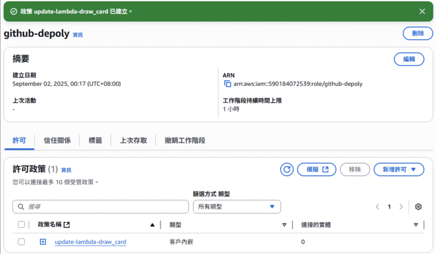Click the search magnifier icon
This screenshot has height=254, width=436.
(21, 207)
